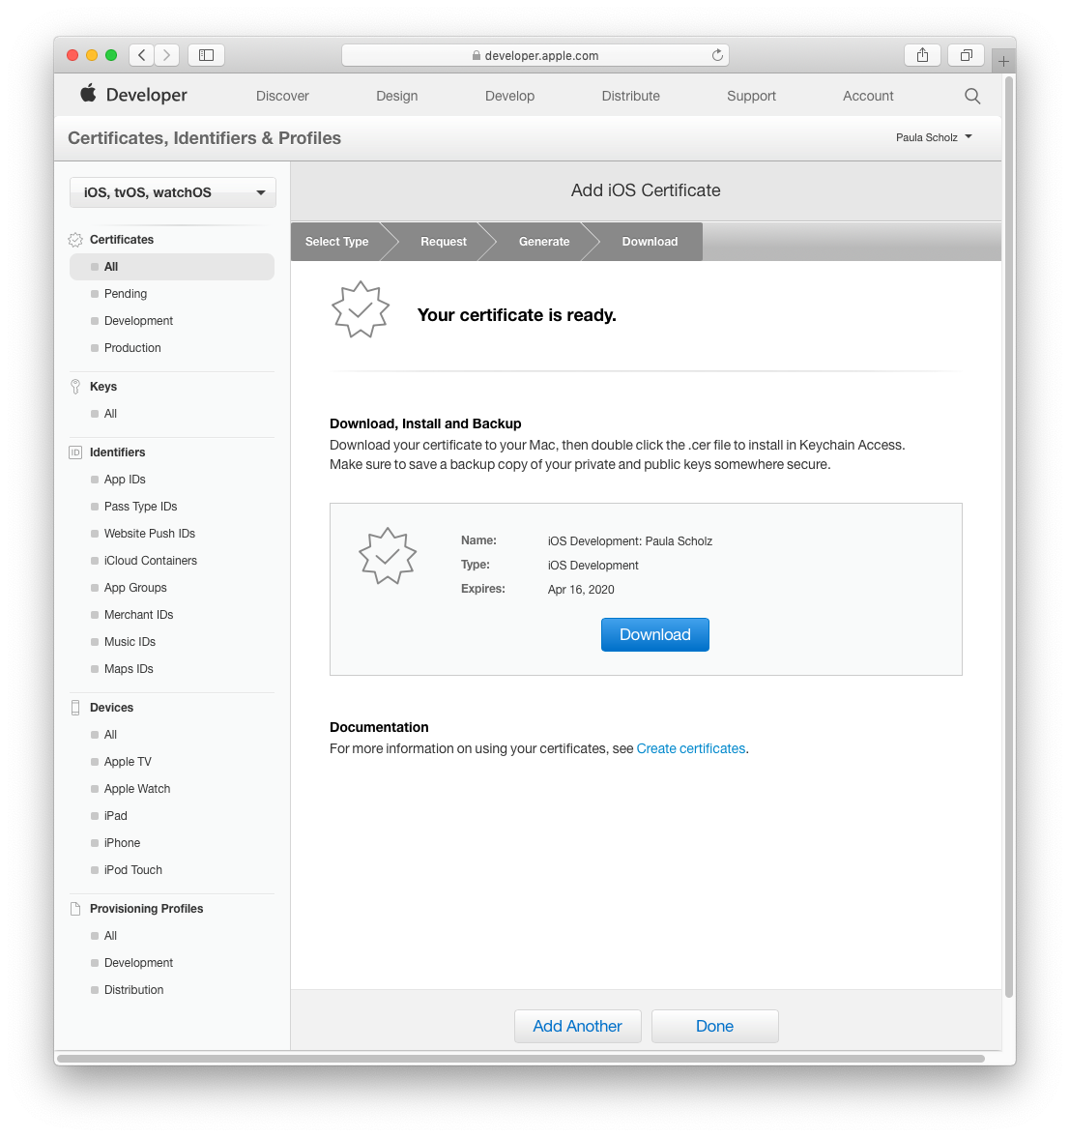
Task: Select All under Keys
Action: [x=110, y=414]
